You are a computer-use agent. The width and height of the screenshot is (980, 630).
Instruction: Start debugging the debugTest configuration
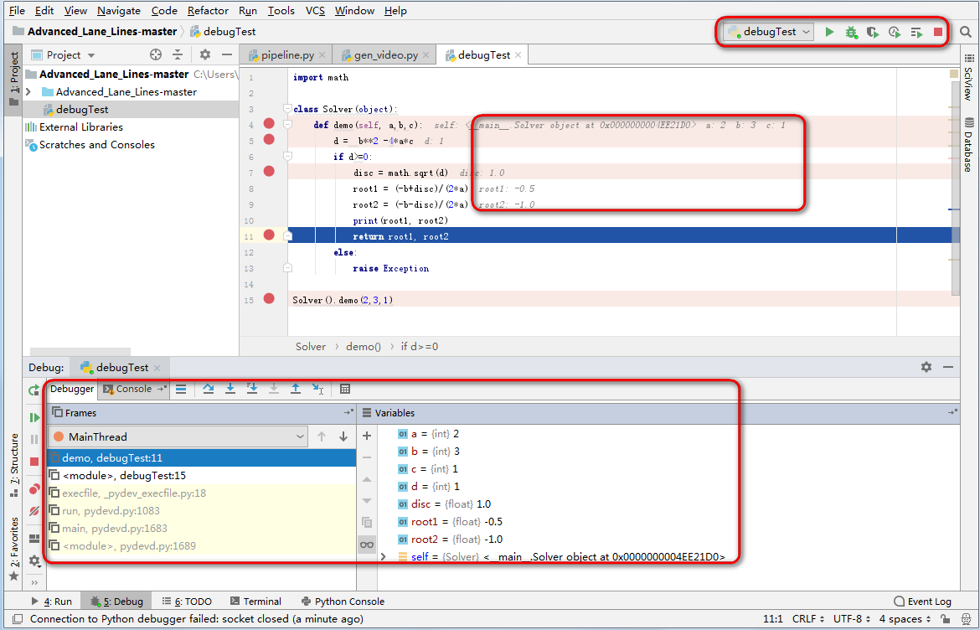[x=852, y=32]
